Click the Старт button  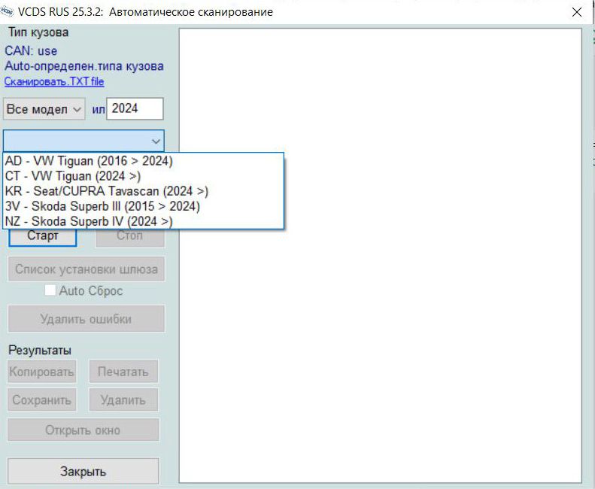pos(43,237)
